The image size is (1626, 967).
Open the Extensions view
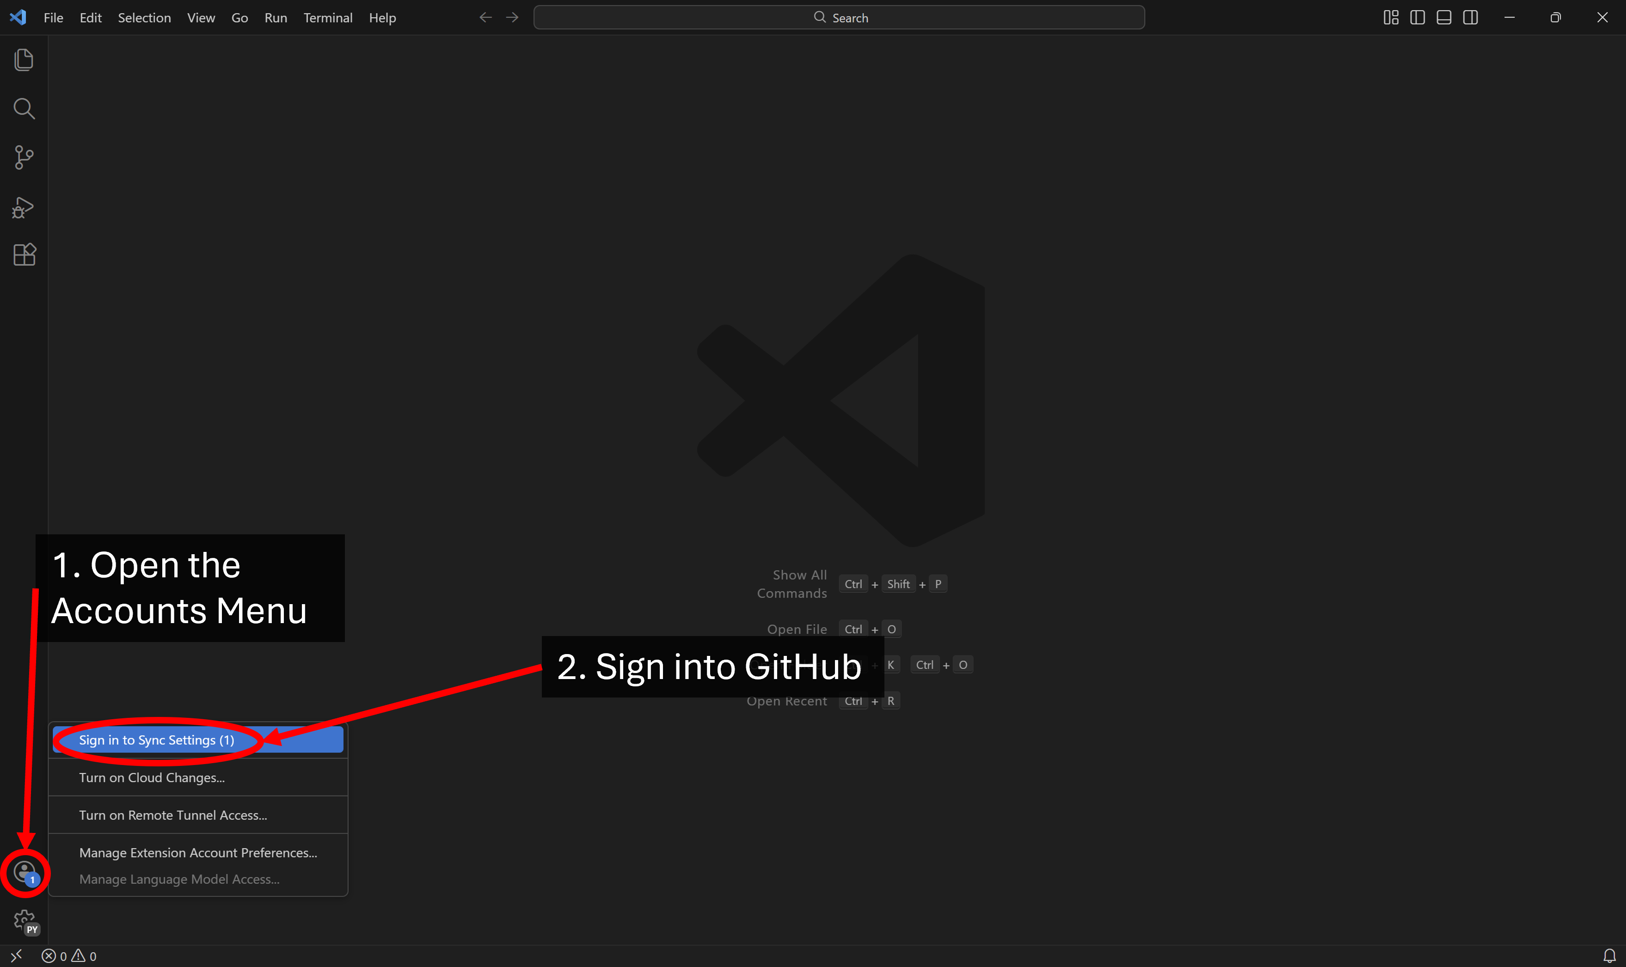(x=24, y=254)
